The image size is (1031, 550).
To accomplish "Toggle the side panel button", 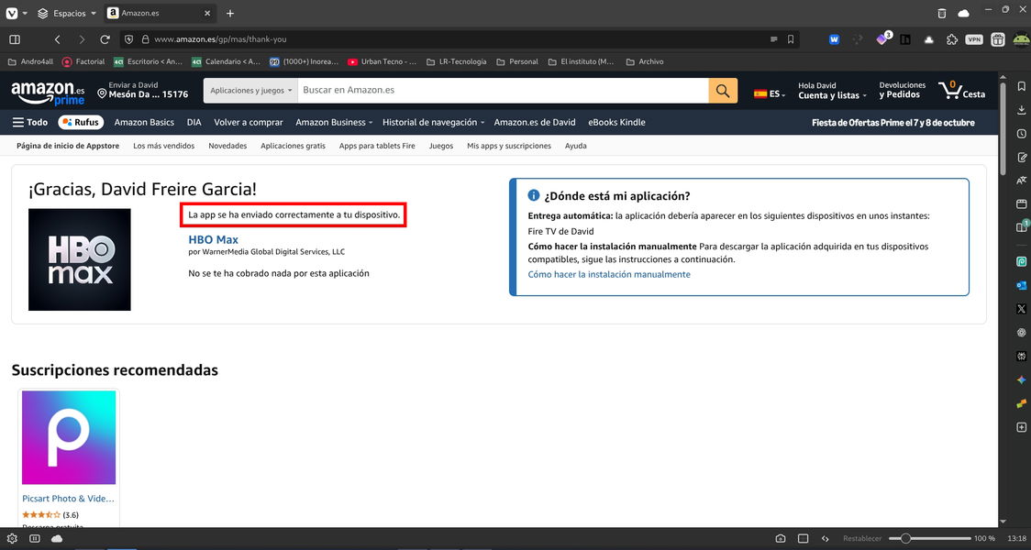I will tap(15, 39).
